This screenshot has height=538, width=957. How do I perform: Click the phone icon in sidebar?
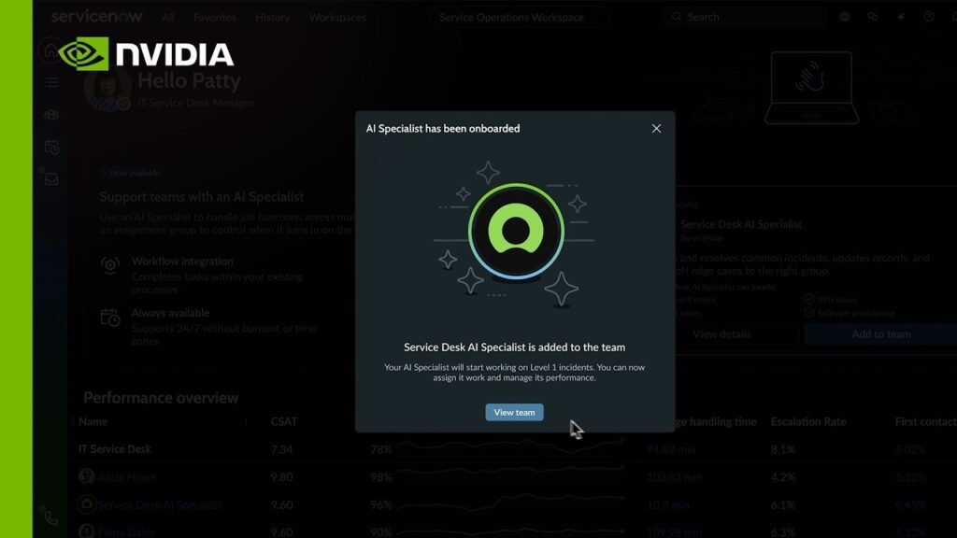49,516
